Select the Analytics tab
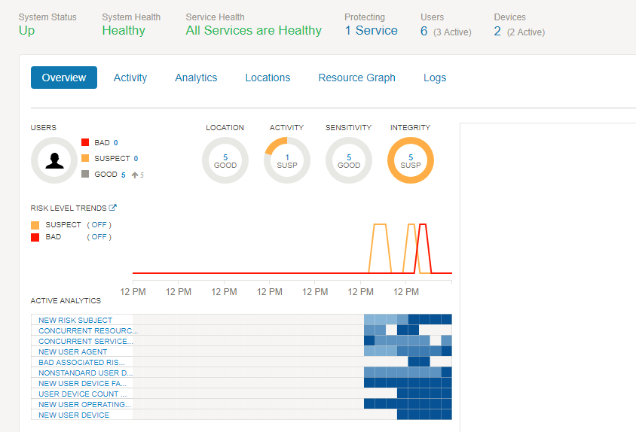 pyautogui.click(x=196, y=78)
